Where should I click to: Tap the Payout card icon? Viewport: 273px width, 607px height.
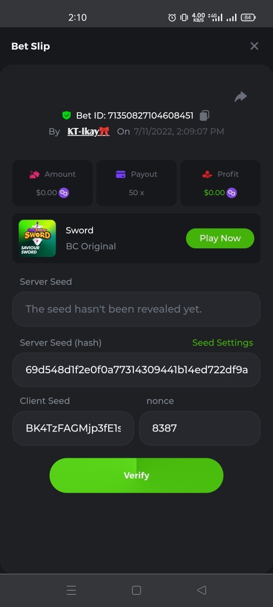(x=121, y=175)
